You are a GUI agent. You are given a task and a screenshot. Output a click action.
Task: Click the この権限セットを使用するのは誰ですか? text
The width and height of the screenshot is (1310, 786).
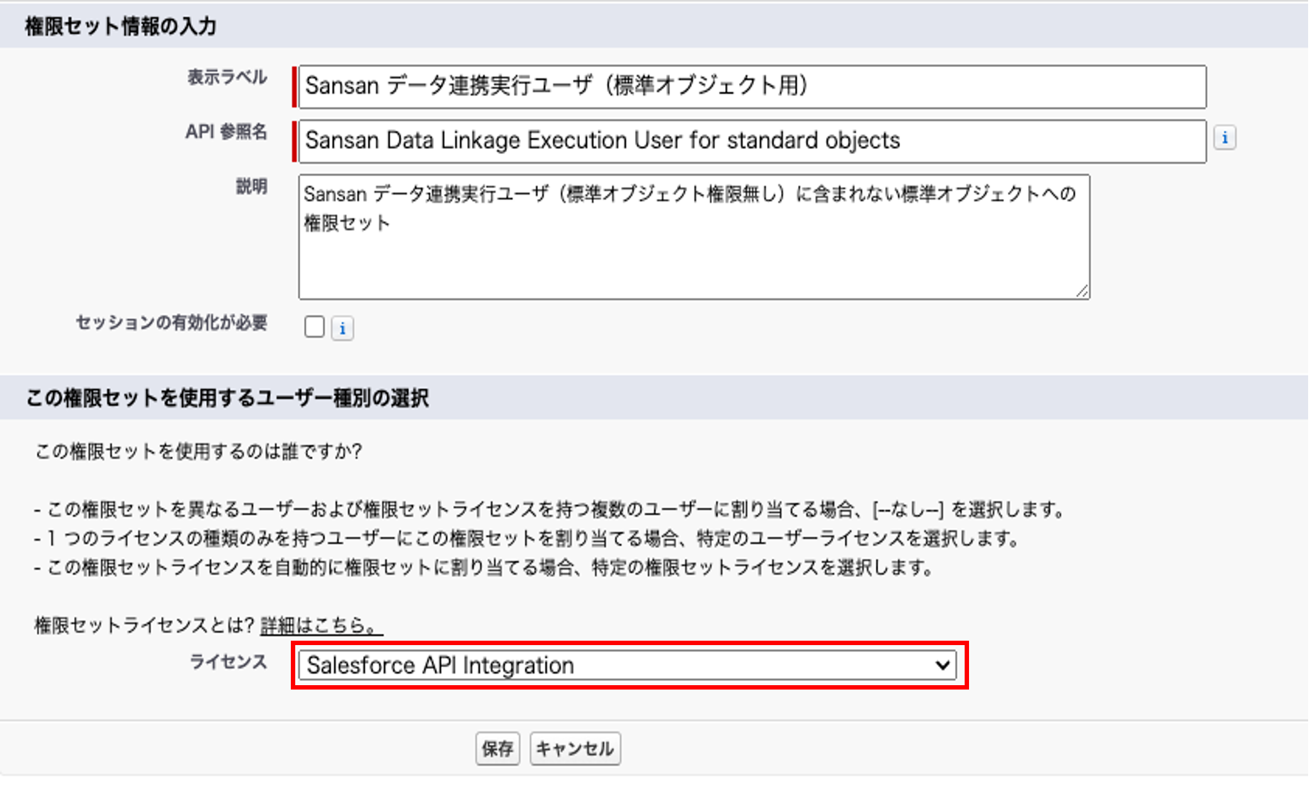199,452
